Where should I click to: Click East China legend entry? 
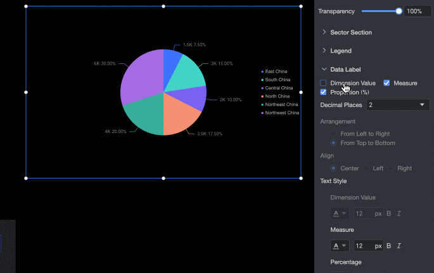pyautogui.click(x=274, y=72)
